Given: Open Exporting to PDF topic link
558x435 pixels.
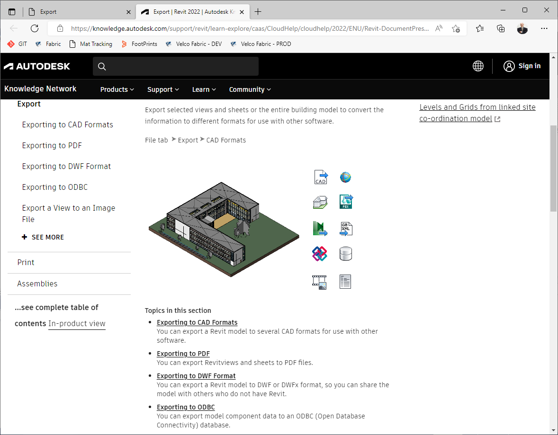Looking at the screenshot, I should [x=183, y=354].
